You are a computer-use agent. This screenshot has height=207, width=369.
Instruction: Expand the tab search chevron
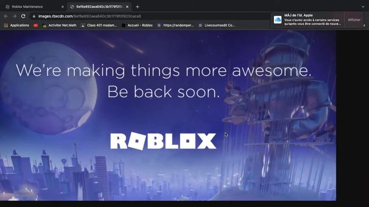[x=363, y=7]
